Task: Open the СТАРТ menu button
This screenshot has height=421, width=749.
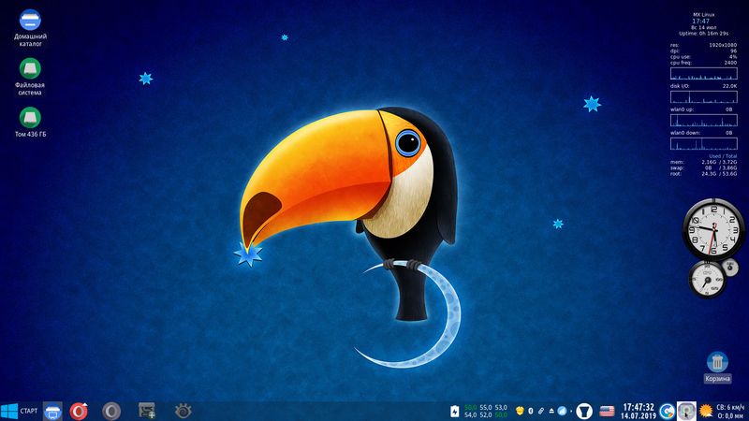Action: (x=19, y=411)
